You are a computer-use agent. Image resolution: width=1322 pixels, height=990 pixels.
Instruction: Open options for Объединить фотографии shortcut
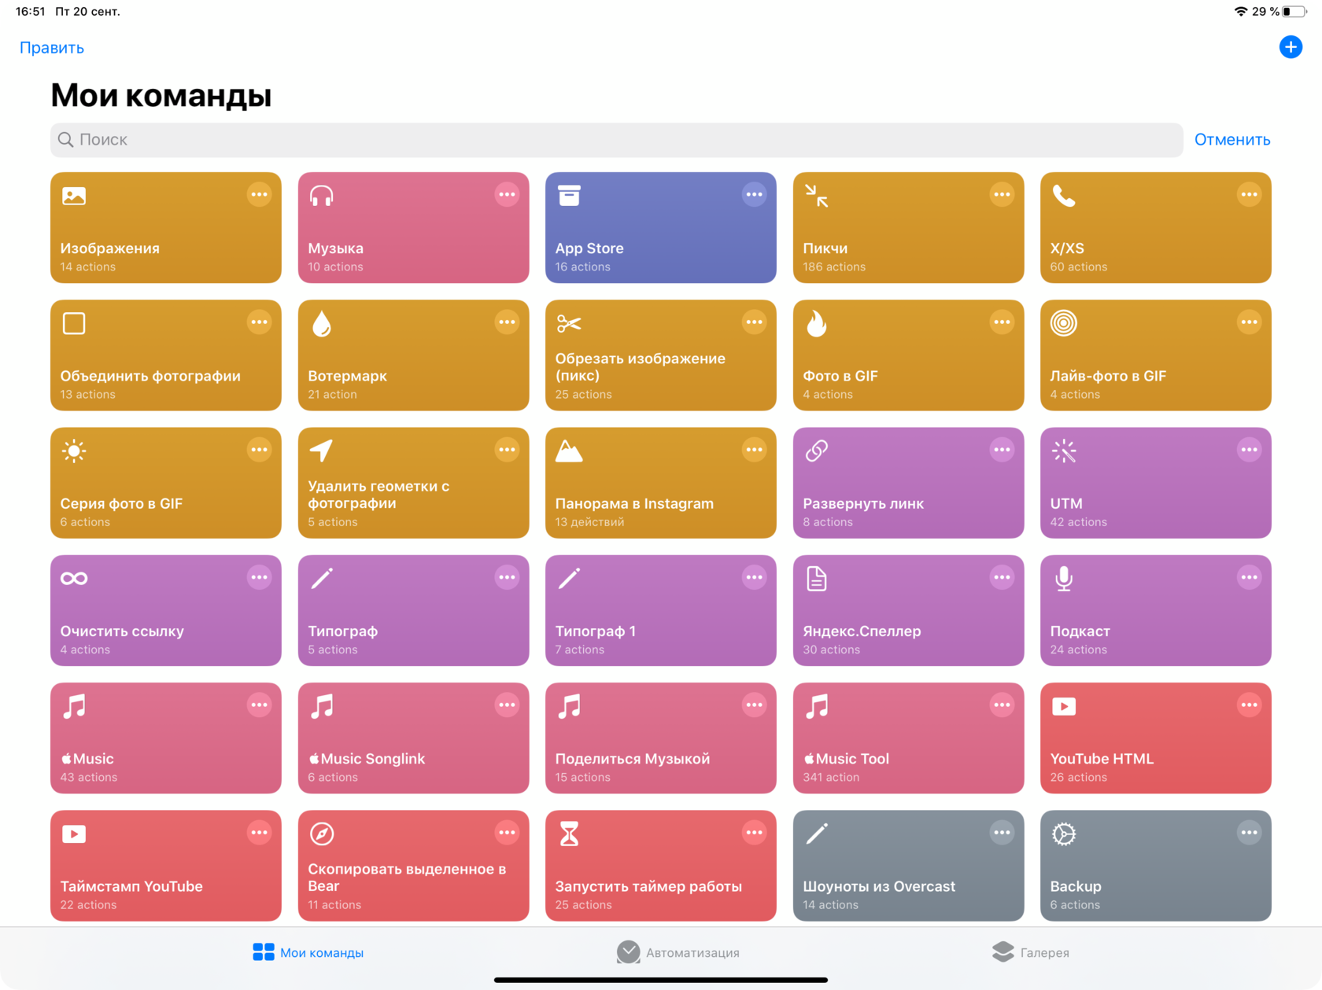[259, 322]
